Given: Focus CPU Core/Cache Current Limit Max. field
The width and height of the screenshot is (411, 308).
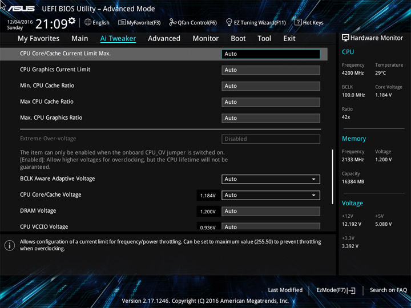Looking at the screenshot, I should (x=271, y=54).
